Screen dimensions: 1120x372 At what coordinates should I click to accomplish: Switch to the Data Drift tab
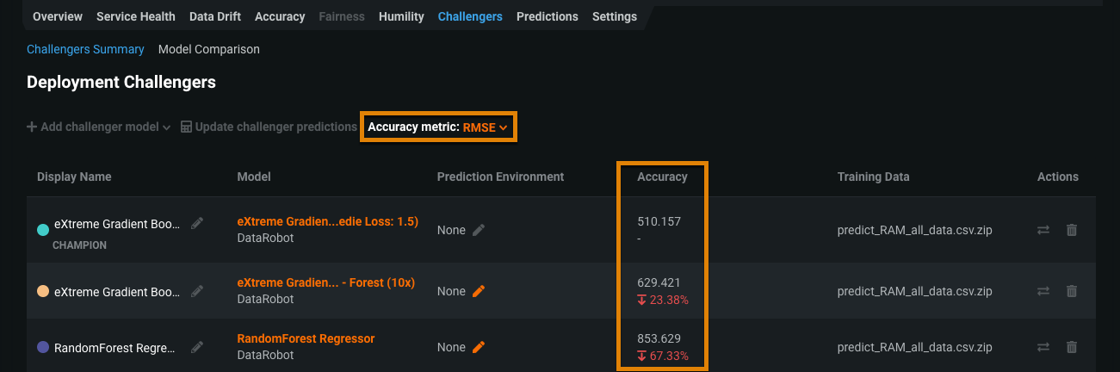[215, 16]
